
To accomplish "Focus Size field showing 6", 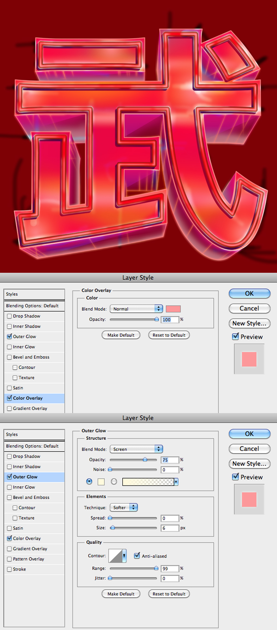I will click(x=169, y=528).
